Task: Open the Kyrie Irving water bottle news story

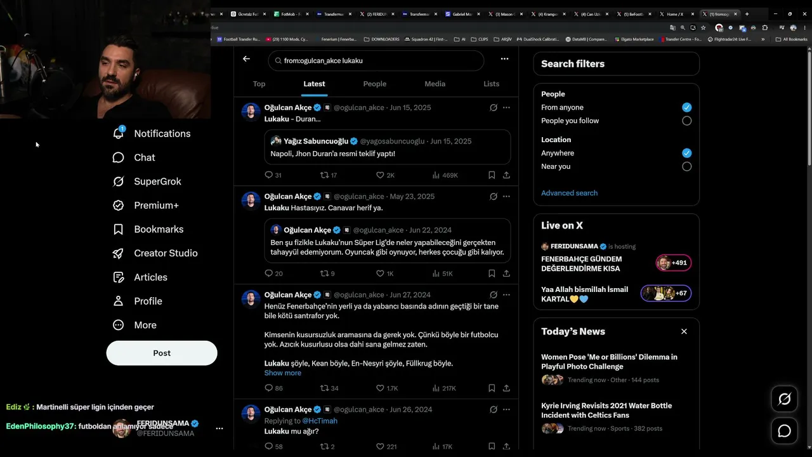Action: coord(616,417)
